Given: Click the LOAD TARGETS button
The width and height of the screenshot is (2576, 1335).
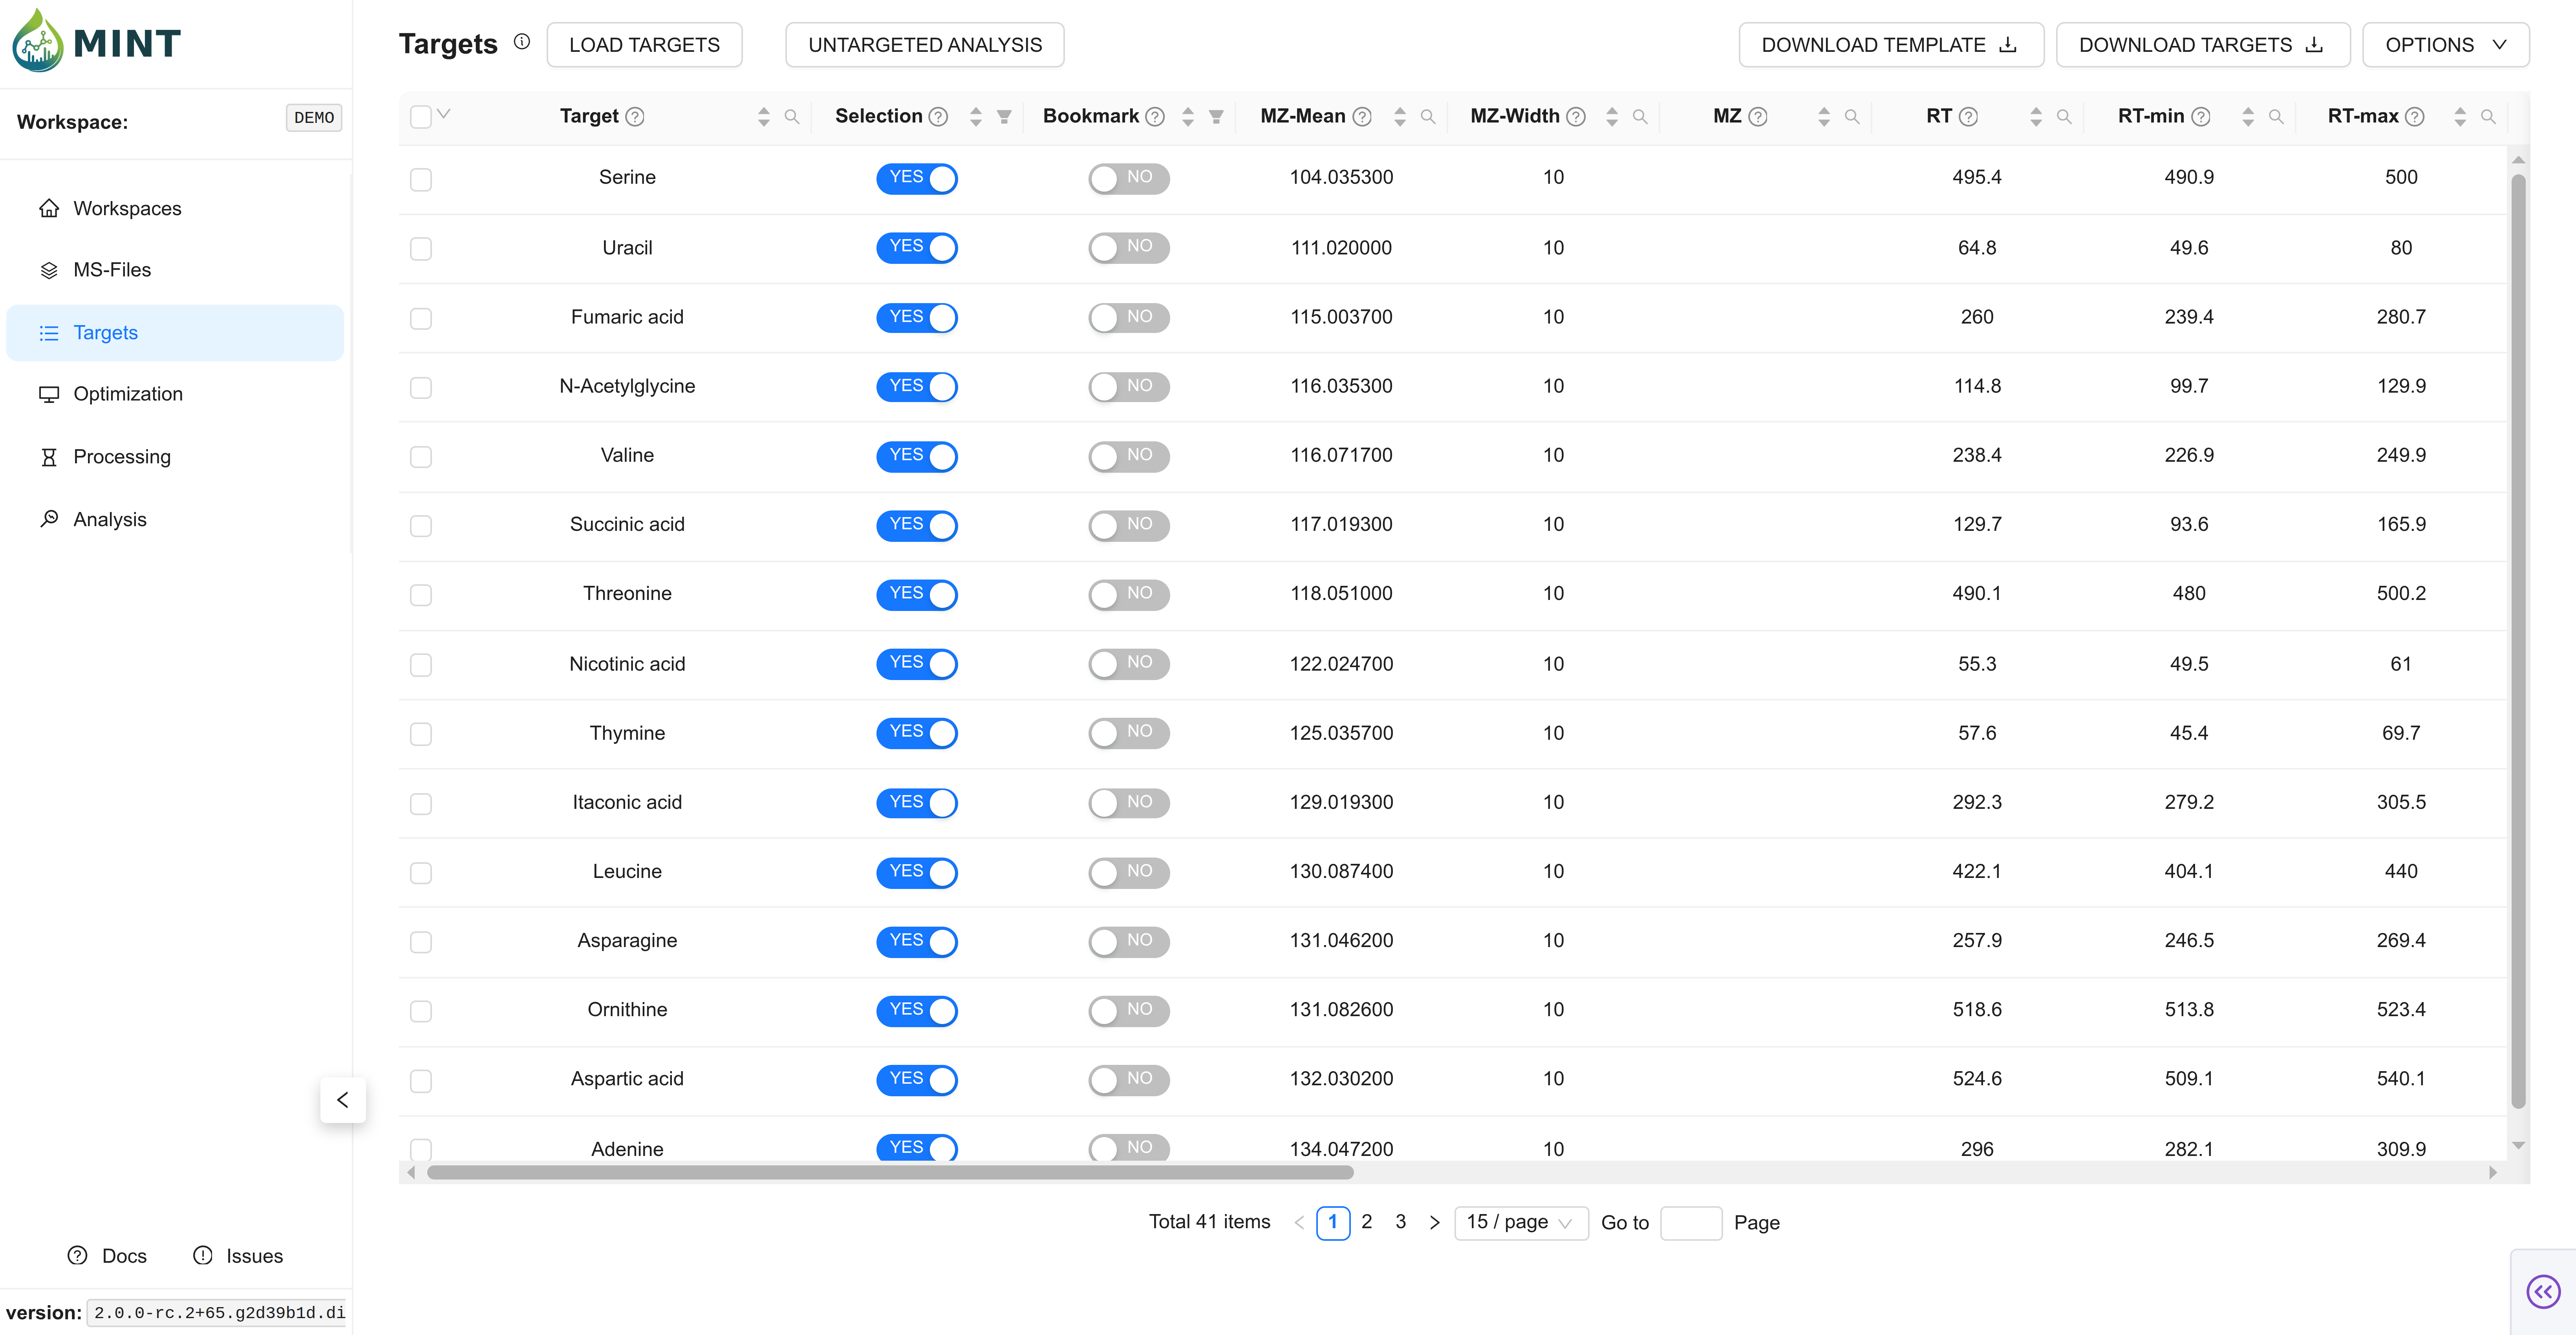Looking at the screenshot, I should tap(644, 45).
